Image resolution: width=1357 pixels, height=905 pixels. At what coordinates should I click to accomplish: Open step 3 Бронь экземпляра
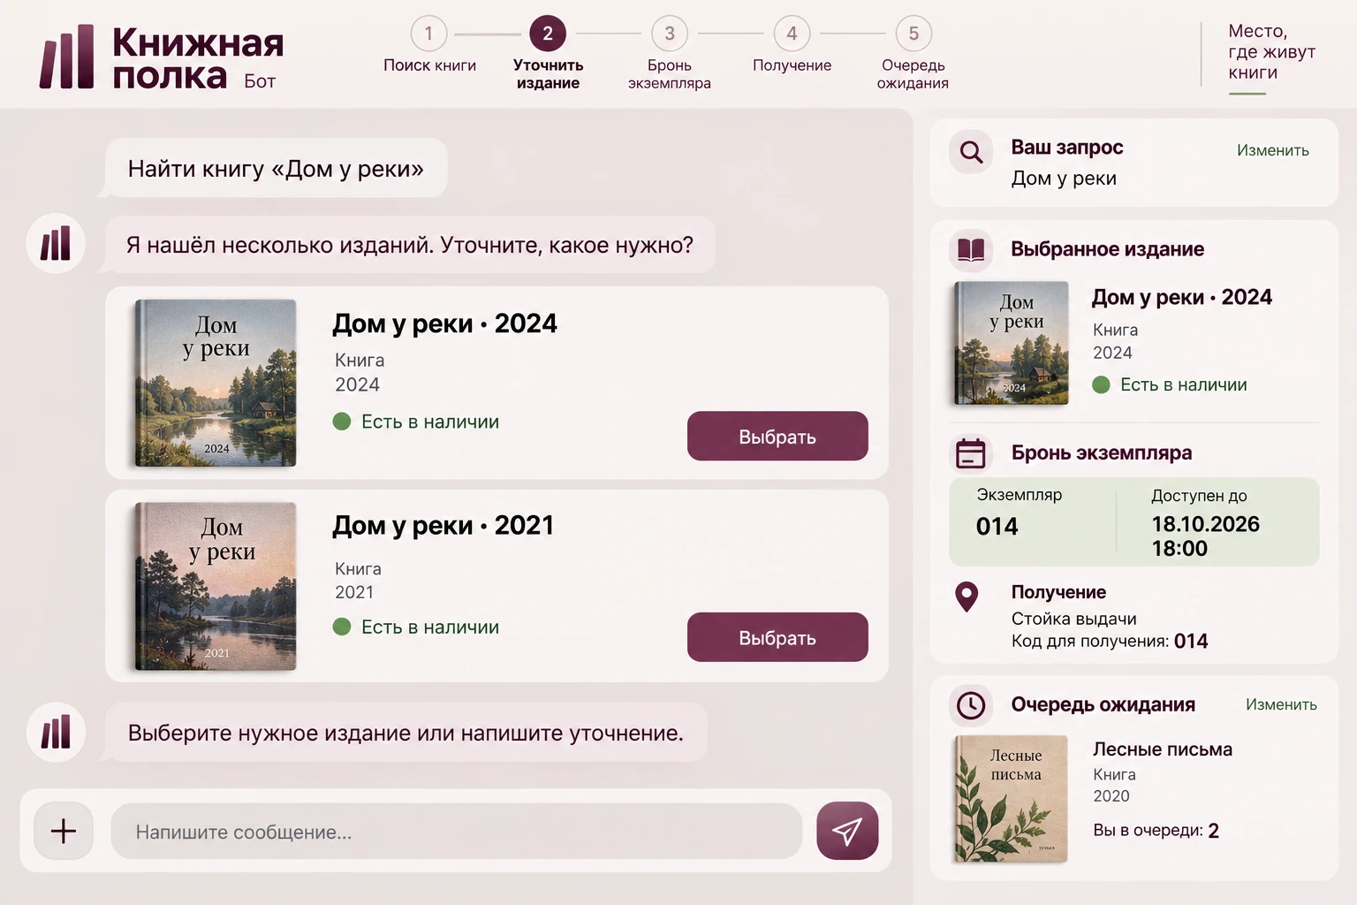pyautogui.click(x=670, y=54)
